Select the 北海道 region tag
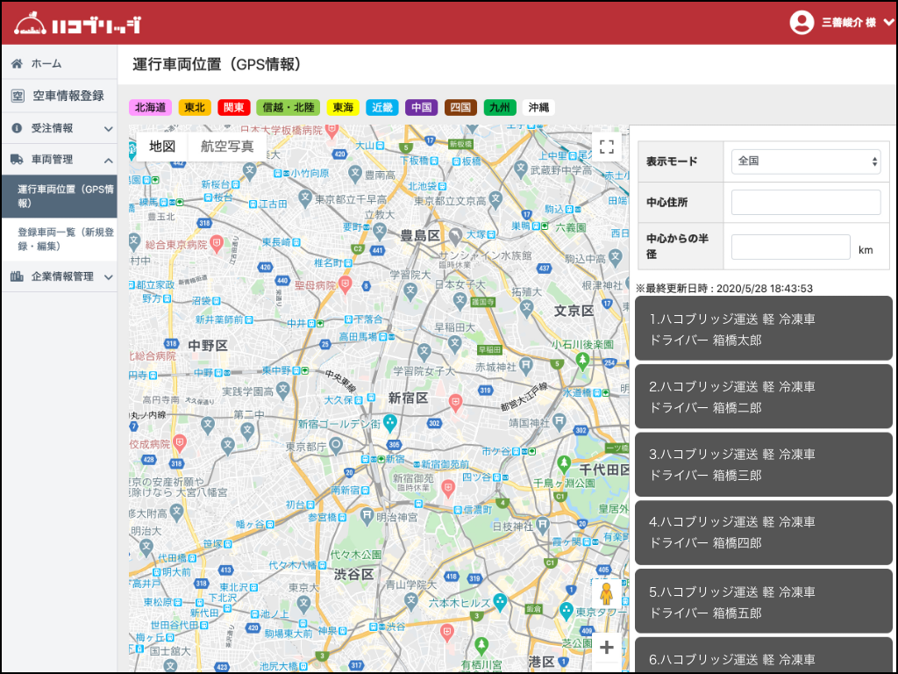Viewport: 898px width, 674px height. 150,107
